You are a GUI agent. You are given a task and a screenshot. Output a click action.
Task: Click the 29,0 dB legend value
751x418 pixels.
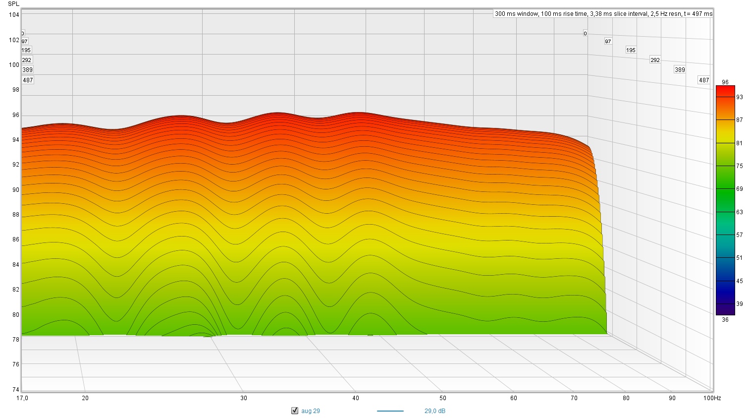pos(434,411)
